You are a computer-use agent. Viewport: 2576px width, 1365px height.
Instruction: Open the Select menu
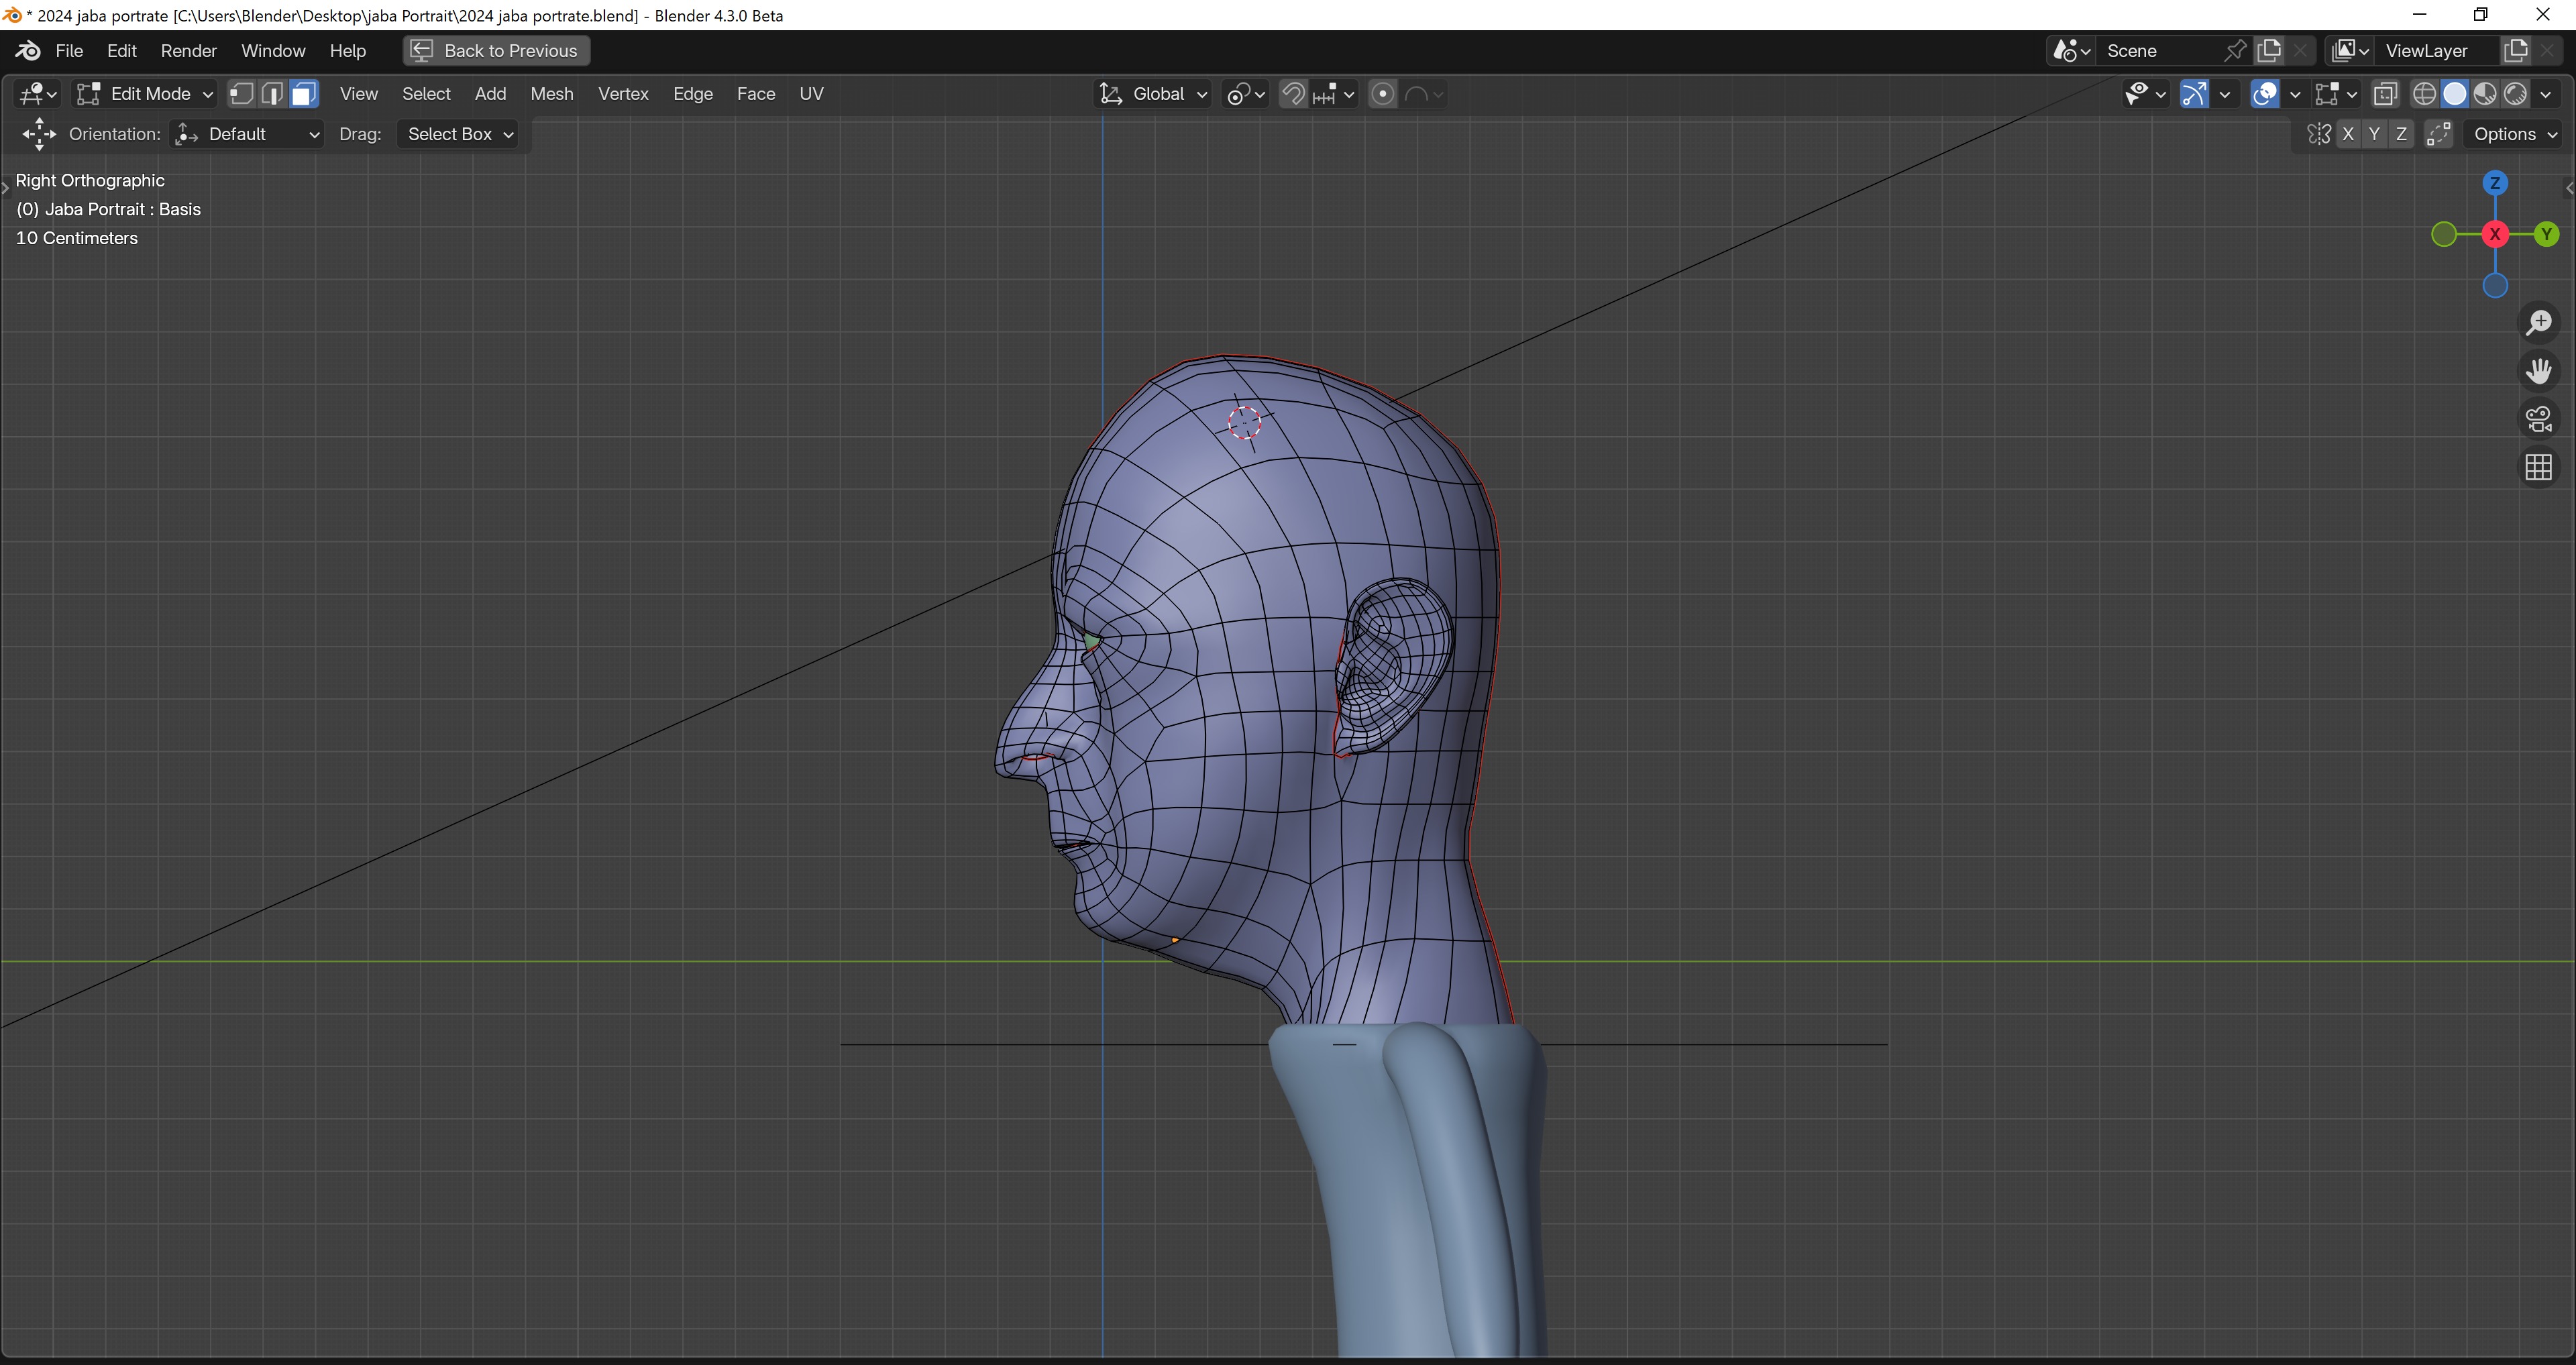pyautogui.click(x=426, y=93)
